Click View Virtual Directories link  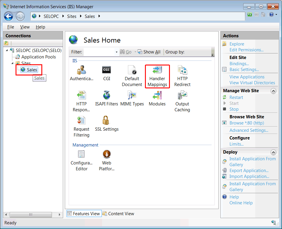[252, 83]
